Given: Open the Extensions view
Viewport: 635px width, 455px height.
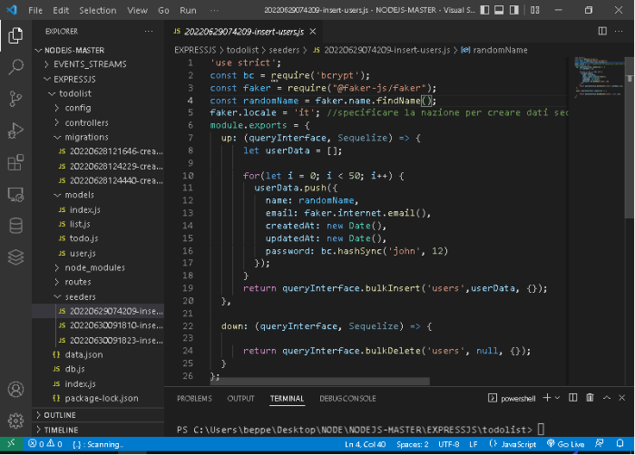Looking at the screenshot, I should point(15,162).
